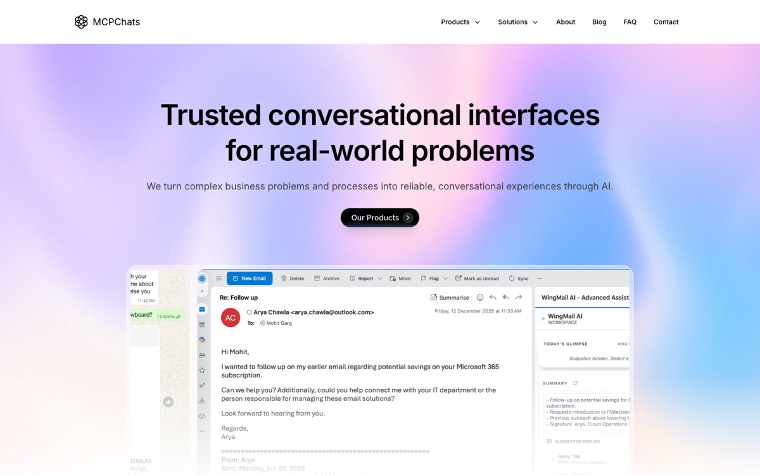760x475 pixels.
Task: Click the reply all double-arrow icon
Action: (505, 297)
